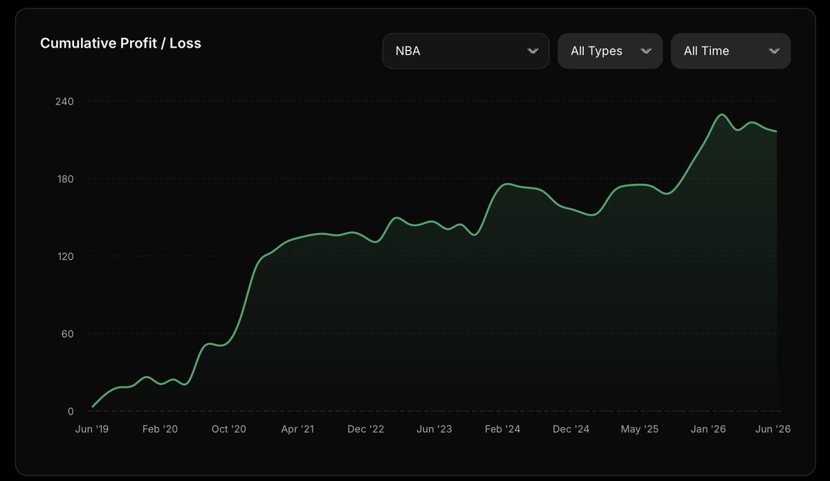Viewport: 830px width, 481px height.
Task: Open the NBA league dropdown
Action: (x=465, y=51)
